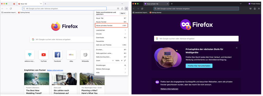
Task: Go back in left Firefox window
Action: click(2, 8)
